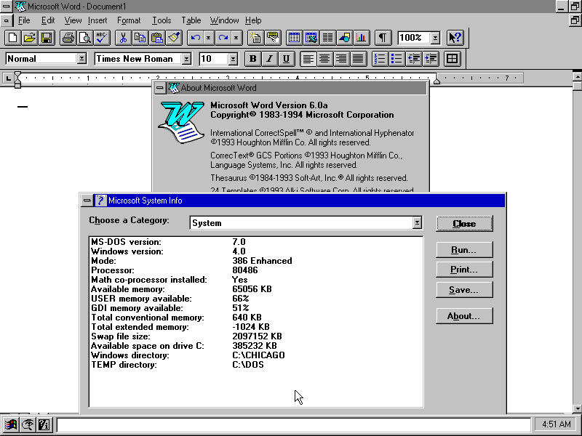Toggle Bold formatting
This screenshot has width=582, height=436.
[x=252, y=59]
